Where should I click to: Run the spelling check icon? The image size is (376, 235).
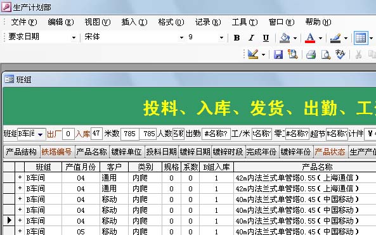[x=340, y=54]
